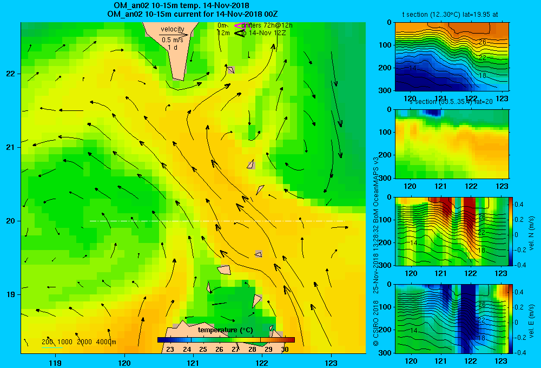The width and height of the screenshot is (541, 368).
Task: Click the '-0.4' tick on vel. E color bar
Action: (519, 353)
